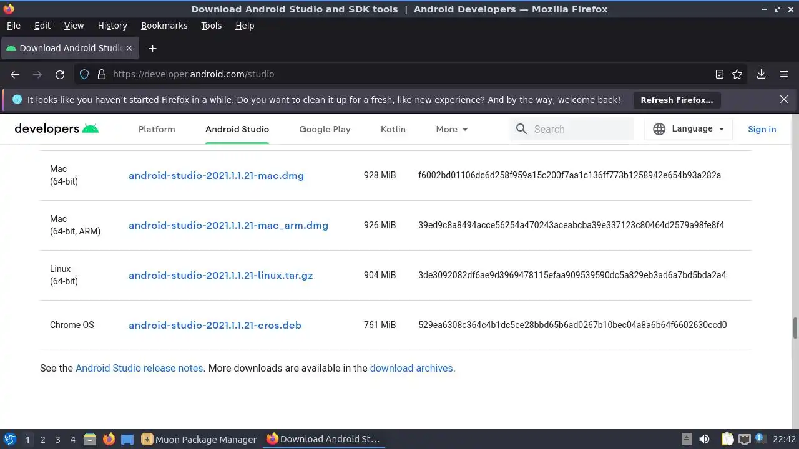Open the taskbar application launcher menu
This screenshot has height=449, width=799.
pos(9,439)
